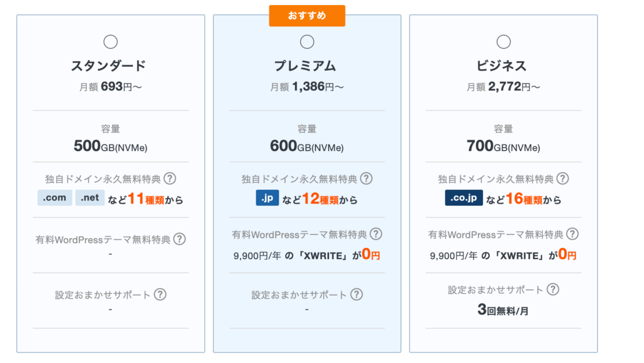Show スタンダード WordPressテーマ特典 help icon

click(x=179, y=239)
